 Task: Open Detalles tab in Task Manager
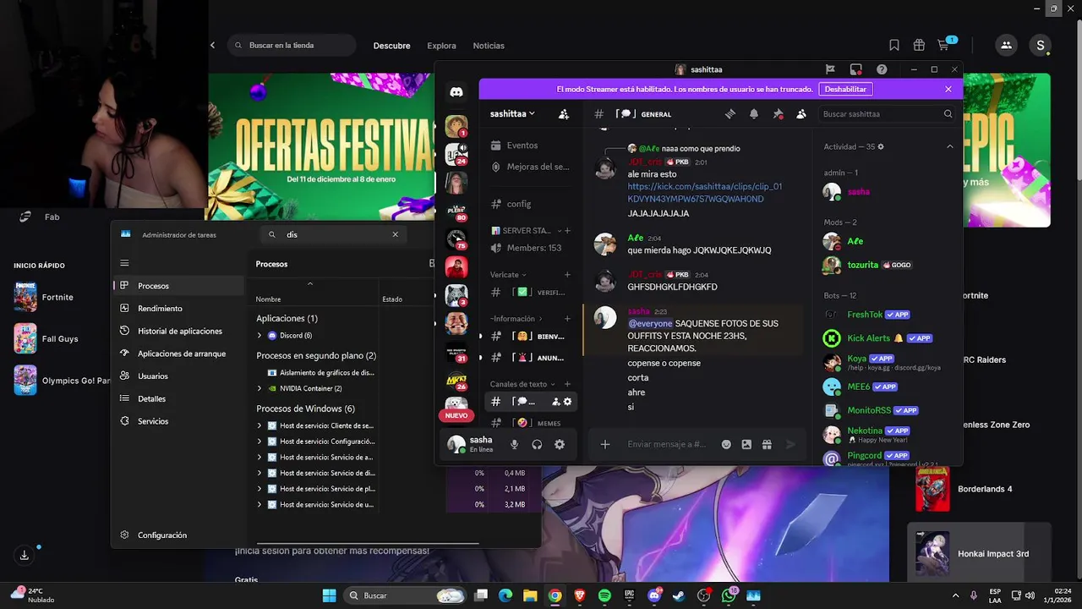178,398
